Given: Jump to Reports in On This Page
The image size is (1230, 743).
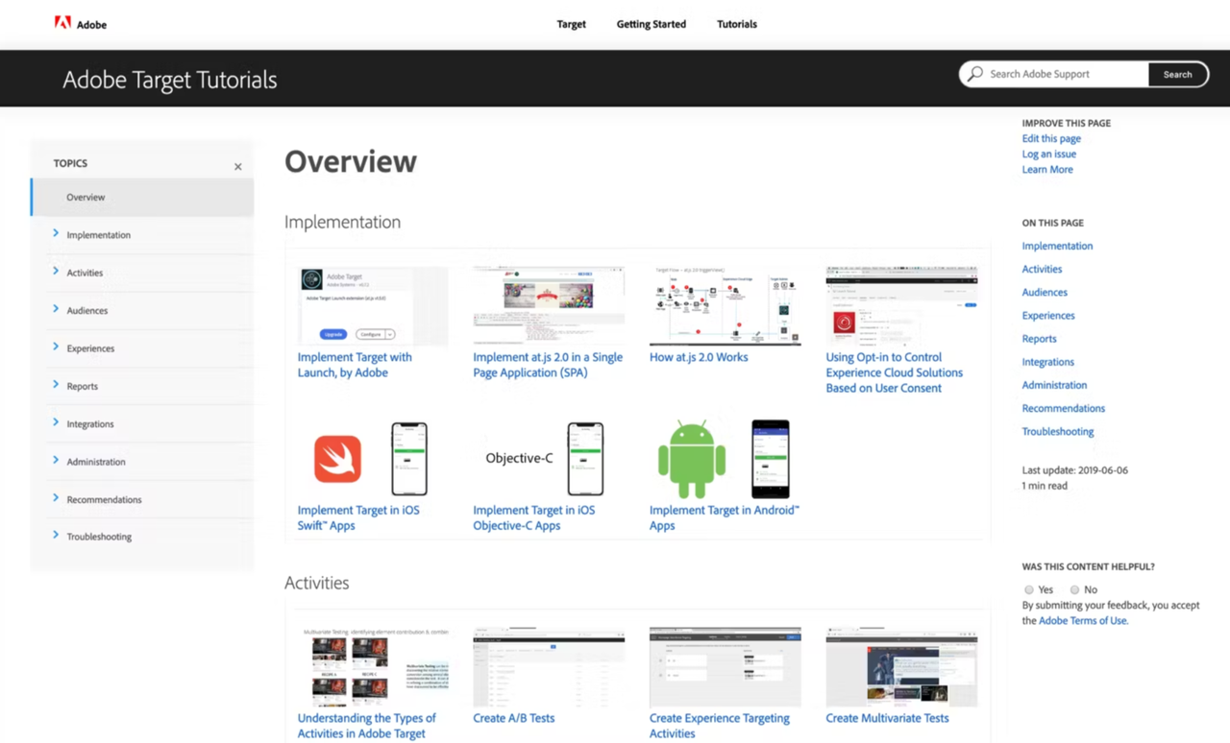Looking at the screenshot, I should [1039, 339].
